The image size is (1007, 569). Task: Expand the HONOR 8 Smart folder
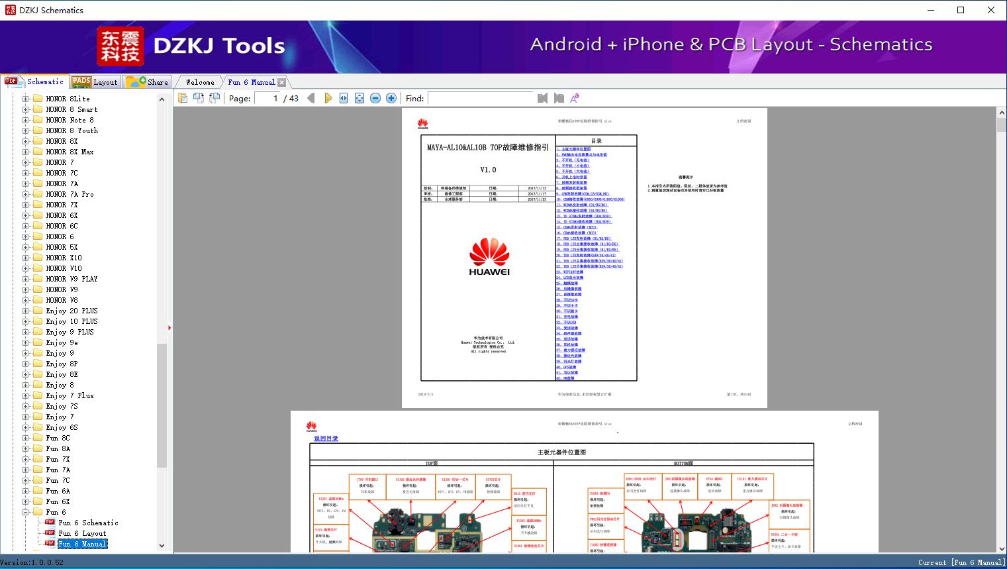(x=26, y=109)
